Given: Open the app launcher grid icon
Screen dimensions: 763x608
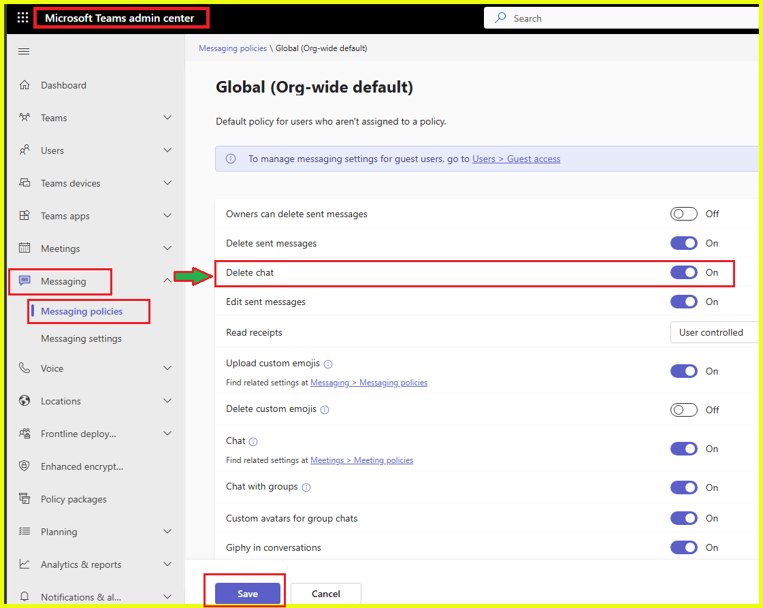Looking at the screenshot, I should [23, 18].
